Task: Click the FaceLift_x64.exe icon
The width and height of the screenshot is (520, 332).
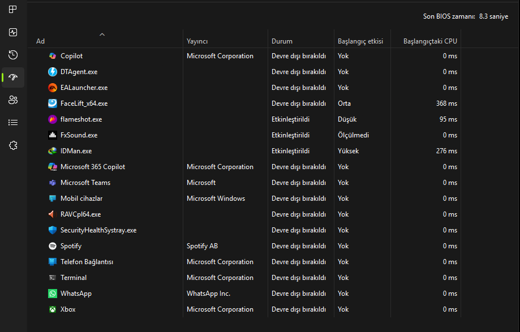Action: coord(53,104)
